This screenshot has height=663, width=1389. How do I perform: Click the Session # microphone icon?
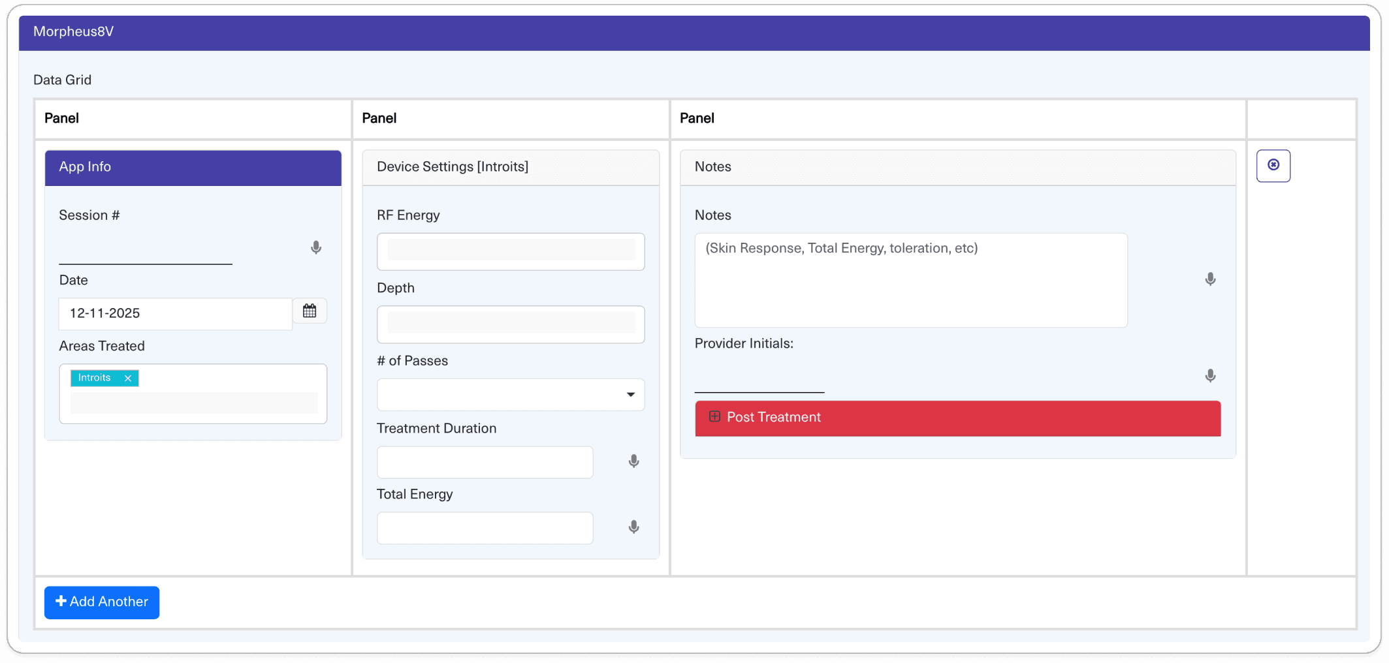pyautogui.click(x=316, y=248)
